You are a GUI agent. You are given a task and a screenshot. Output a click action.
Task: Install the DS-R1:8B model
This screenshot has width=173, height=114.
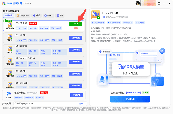(x=76, y=74)
